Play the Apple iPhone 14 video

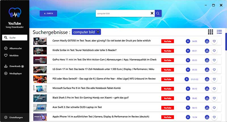tap(188, 117)
